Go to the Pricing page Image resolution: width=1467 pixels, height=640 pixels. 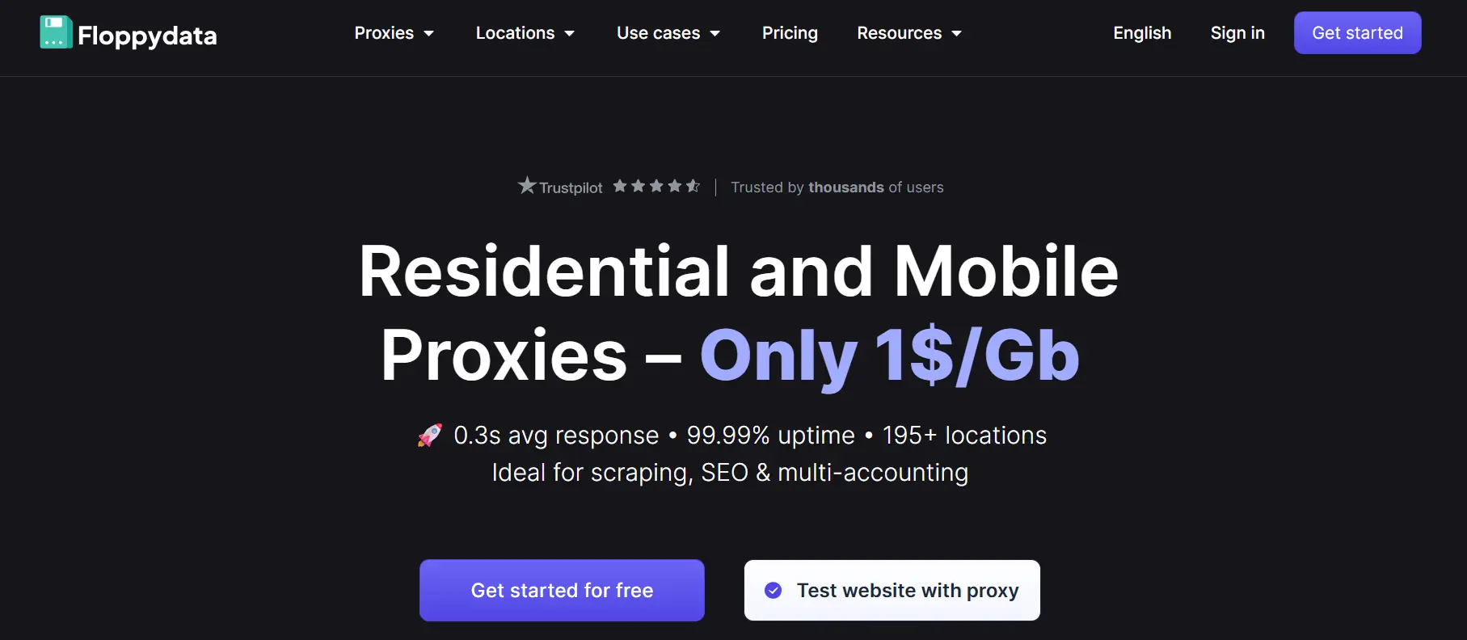pos(790,33)
